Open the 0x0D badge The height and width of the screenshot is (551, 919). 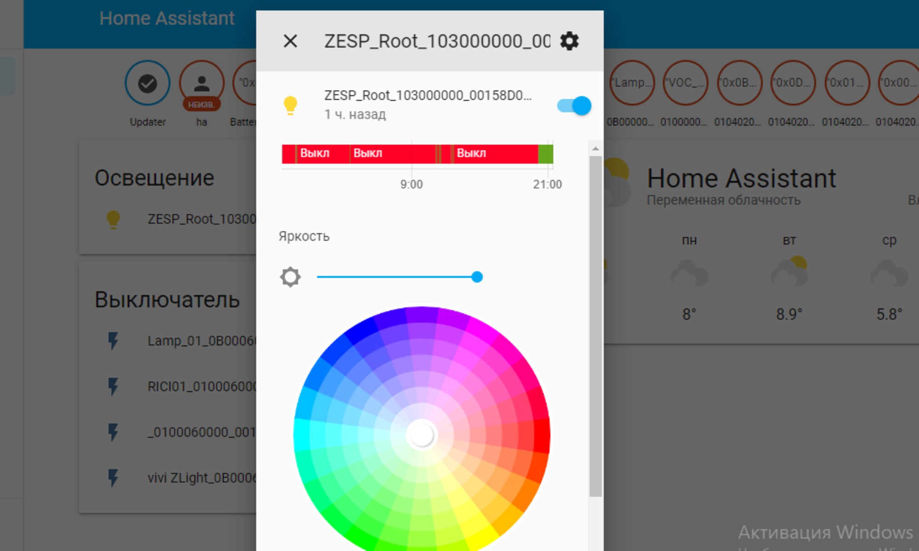click(x=793, y=83)
